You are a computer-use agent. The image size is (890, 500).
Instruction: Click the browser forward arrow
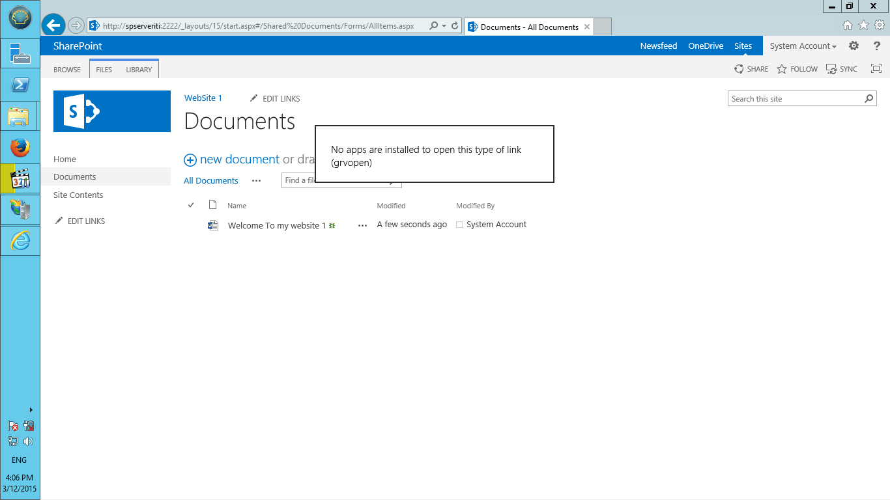tap(76, 26)
